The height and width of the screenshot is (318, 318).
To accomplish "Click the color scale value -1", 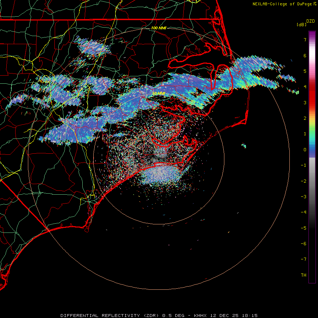I will click(x=304, y=165).
